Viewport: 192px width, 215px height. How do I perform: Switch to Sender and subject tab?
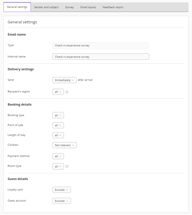[46, 7]
